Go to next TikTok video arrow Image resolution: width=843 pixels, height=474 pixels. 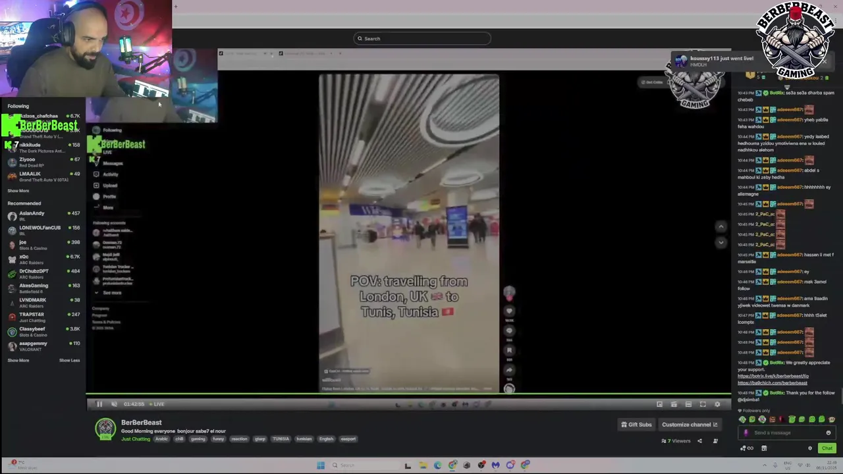click(x=721, y=242)
